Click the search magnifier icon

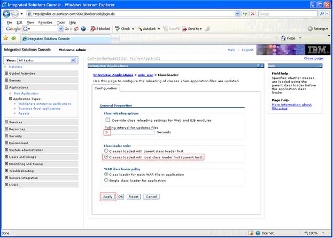[x=322, y=14]
